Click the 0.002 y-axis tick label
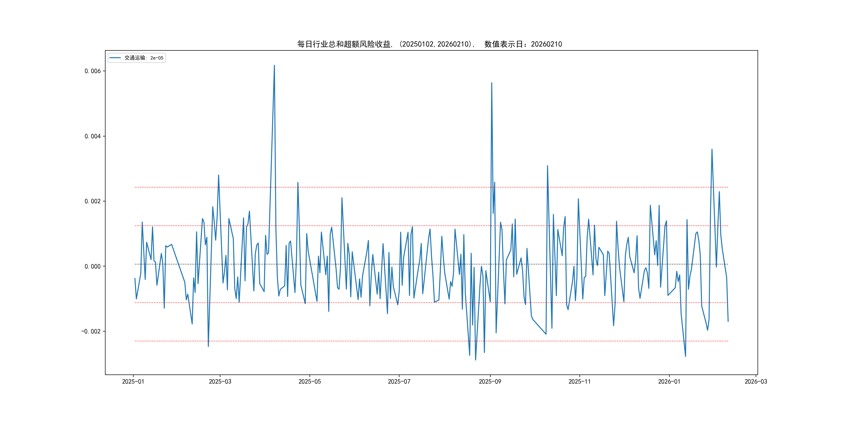 [93, 201]
